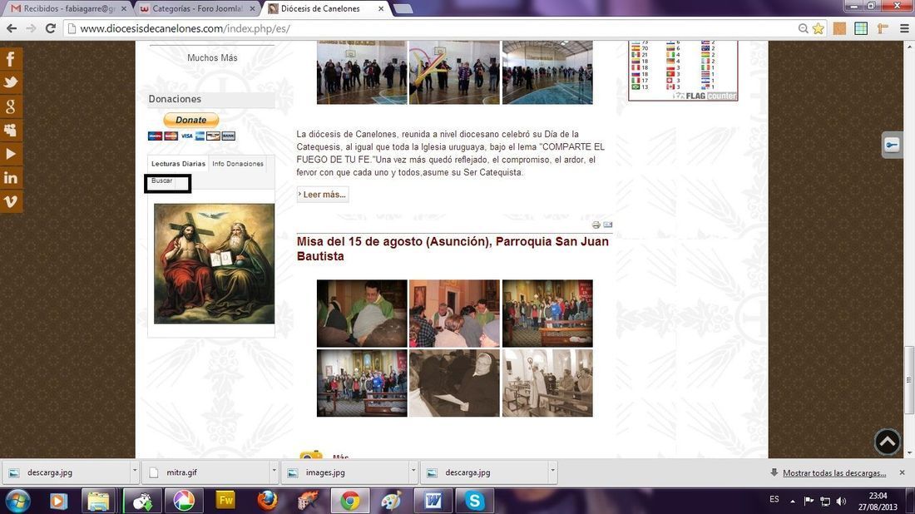Expand options for the last descarga.jpg download
This screenshot has width=915, height=514.
[552, 470]
